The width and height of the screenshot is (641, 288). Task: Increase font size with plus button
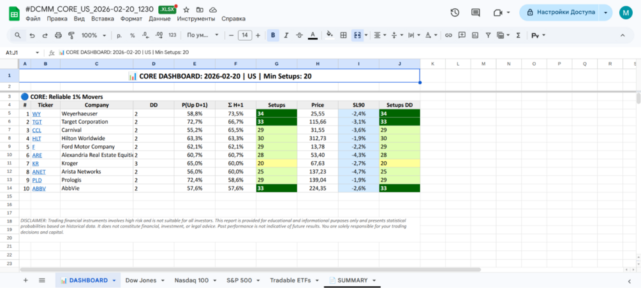point(258,36)
